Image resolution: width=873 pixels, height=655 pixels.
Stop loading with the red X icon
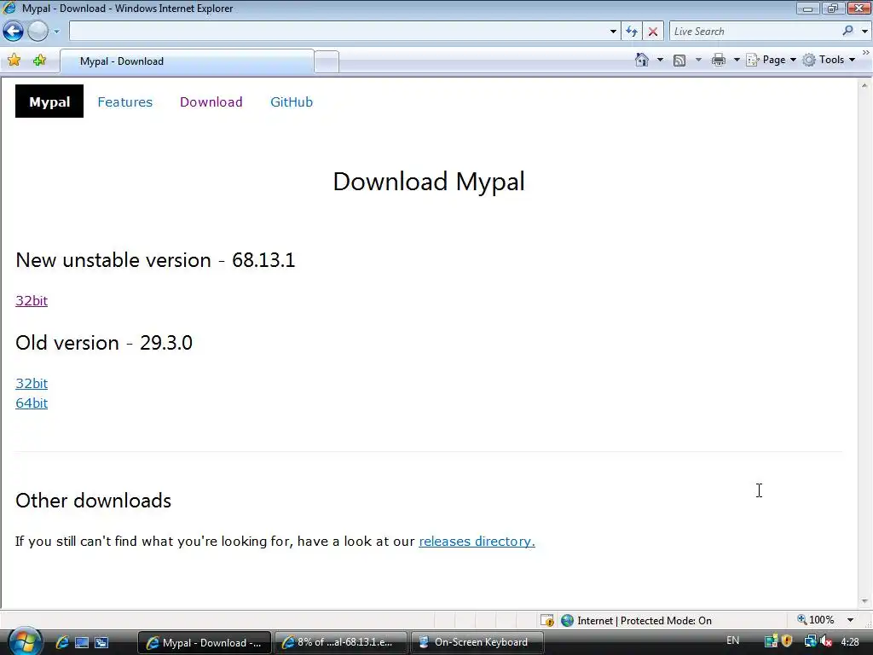tap(652, 32)
